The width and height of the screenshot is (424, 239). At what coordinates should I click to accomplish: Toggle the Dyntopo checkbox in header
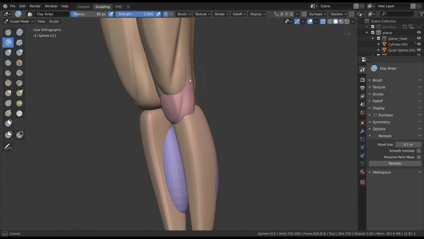[304, 14]
